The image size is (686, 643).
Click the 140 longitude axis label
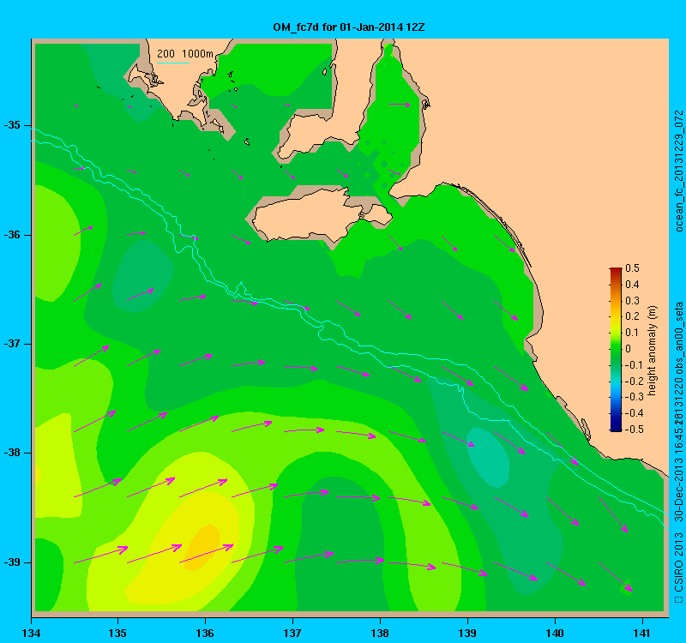click(555, 634)
